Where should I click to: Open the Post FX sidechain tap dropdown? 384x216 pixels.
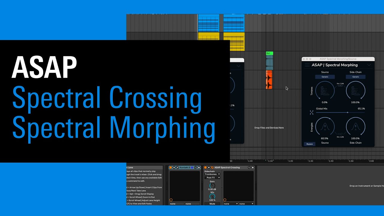click(212, 178)
